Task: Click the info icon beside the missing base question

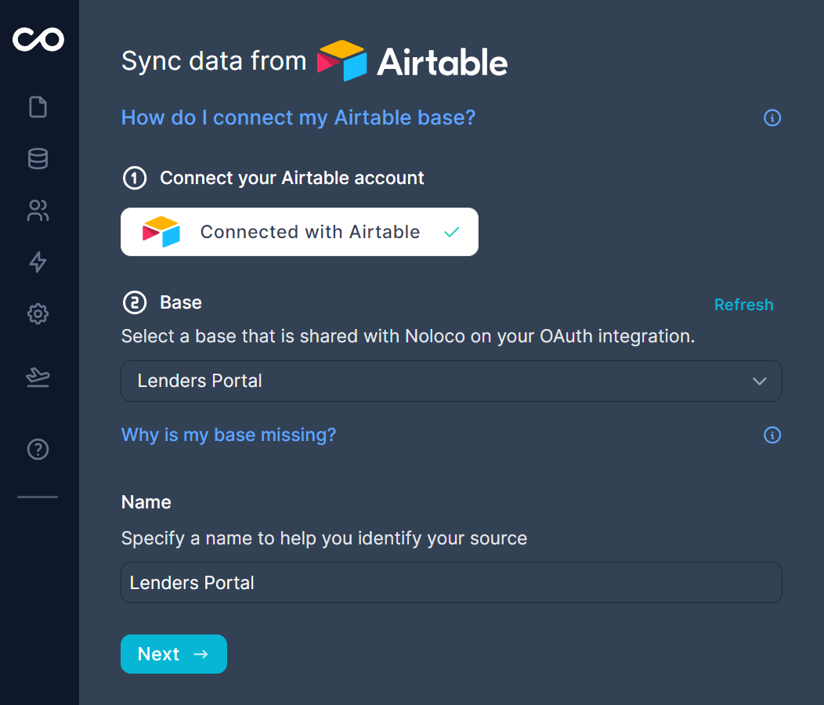Action: (772, 435)
